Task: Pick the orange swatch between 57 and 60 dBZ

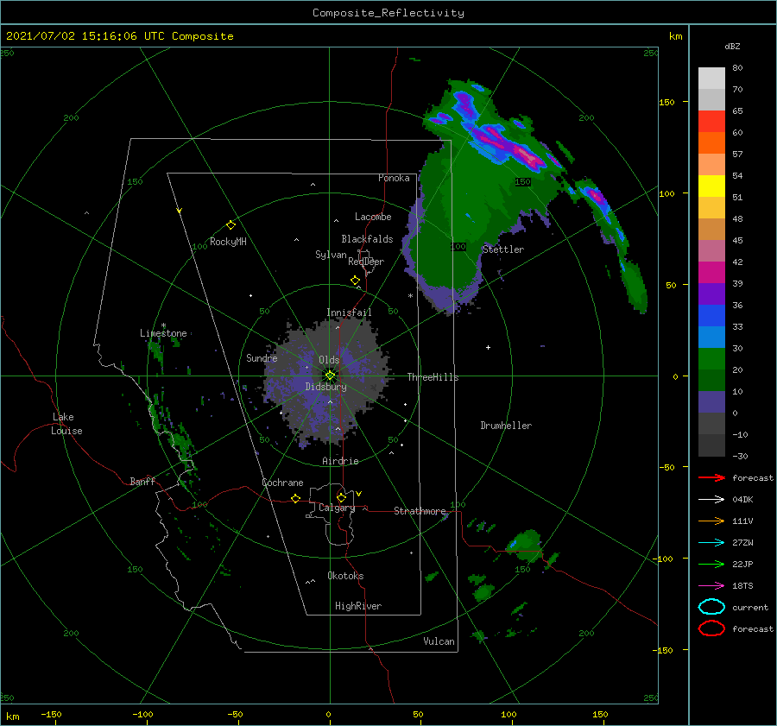Action: pos(711,143)
